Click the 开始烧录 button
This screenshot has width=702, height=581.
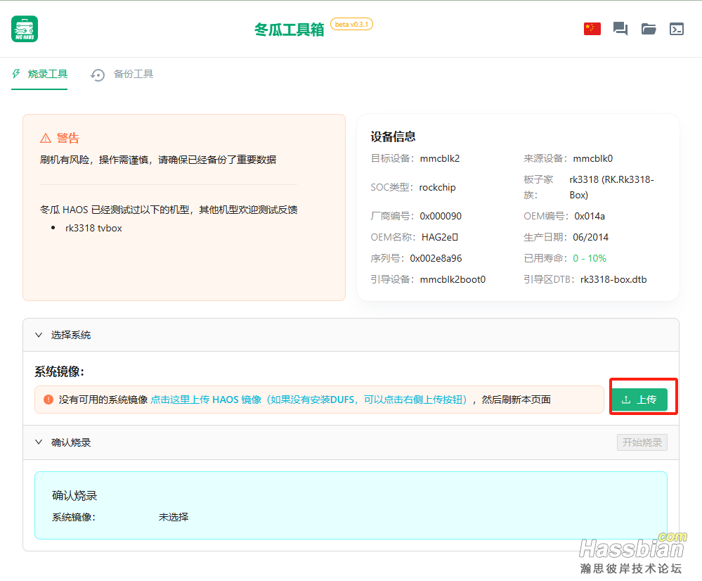pos(642,442)
